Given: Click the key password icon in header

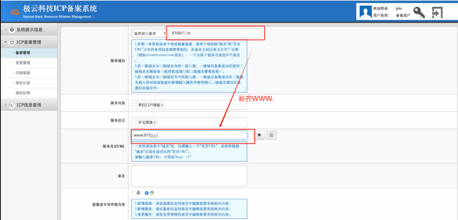Looking at the screenshot, I should click(x=419, y=12).
